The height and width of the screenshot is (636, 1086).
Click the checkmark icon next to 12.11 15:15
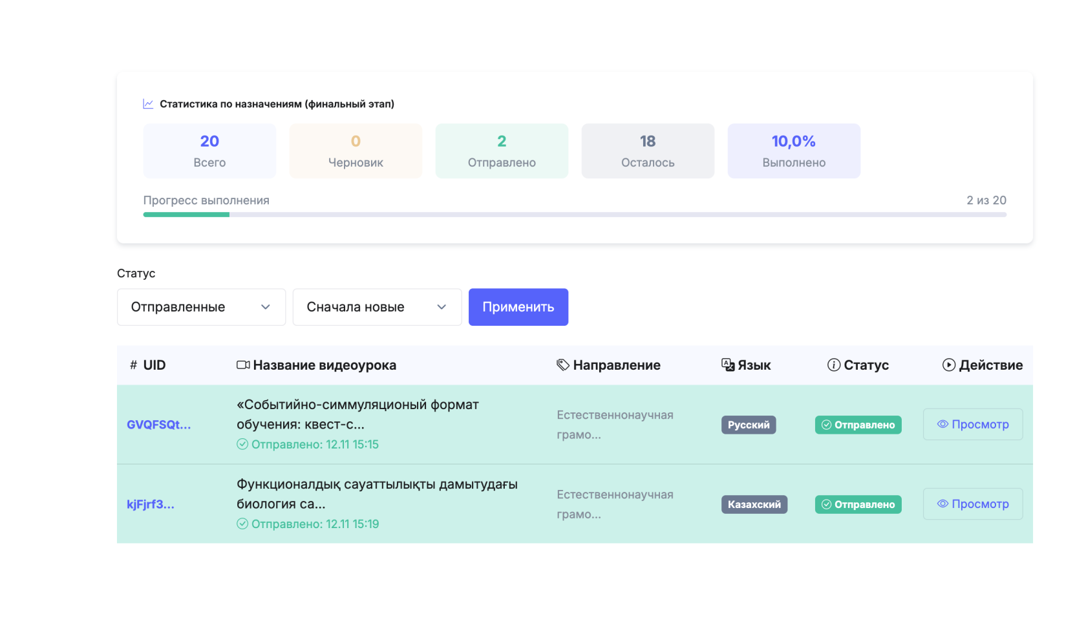(x=242, y=444)
